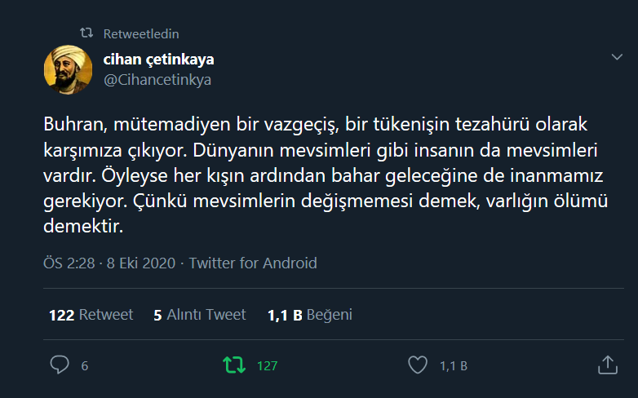Toggle the green retweet icon

pos(234,365)
